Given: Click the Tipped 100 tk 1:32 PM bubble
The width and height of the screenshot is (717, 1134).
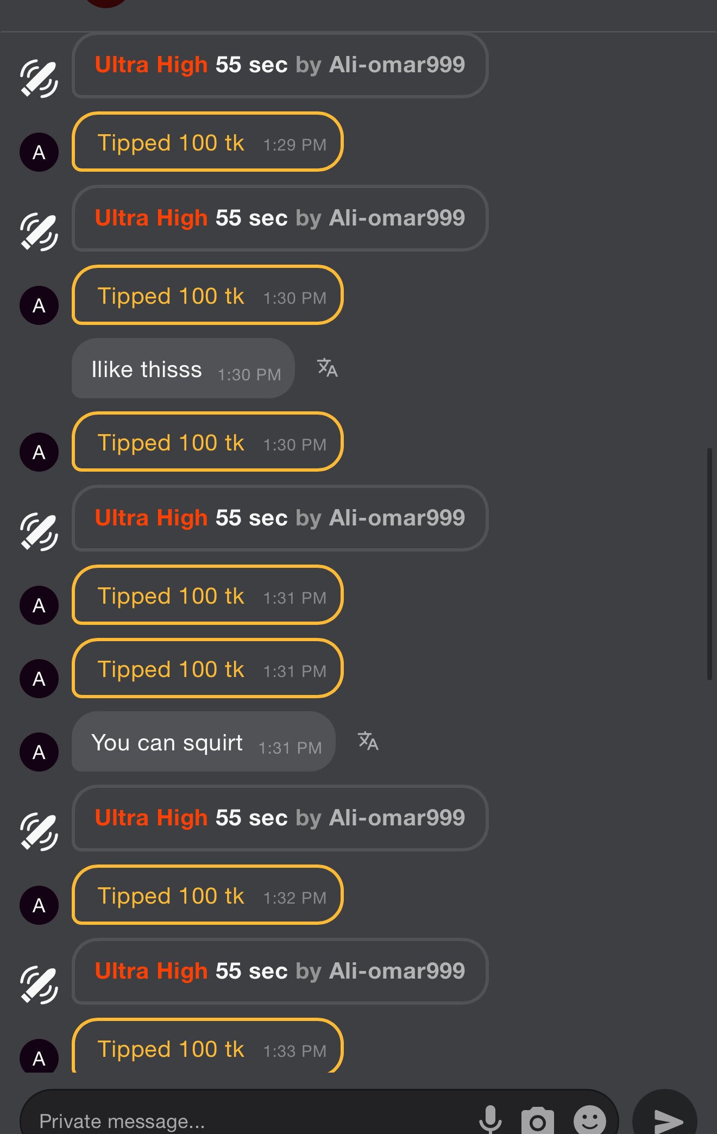Looking at the screenshot, I should [207, 895].
